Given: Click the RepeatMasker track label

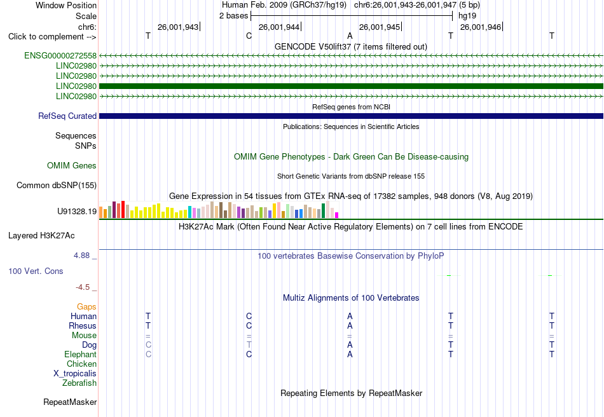Looking at the screenshot, I should (x=70, y=402).
